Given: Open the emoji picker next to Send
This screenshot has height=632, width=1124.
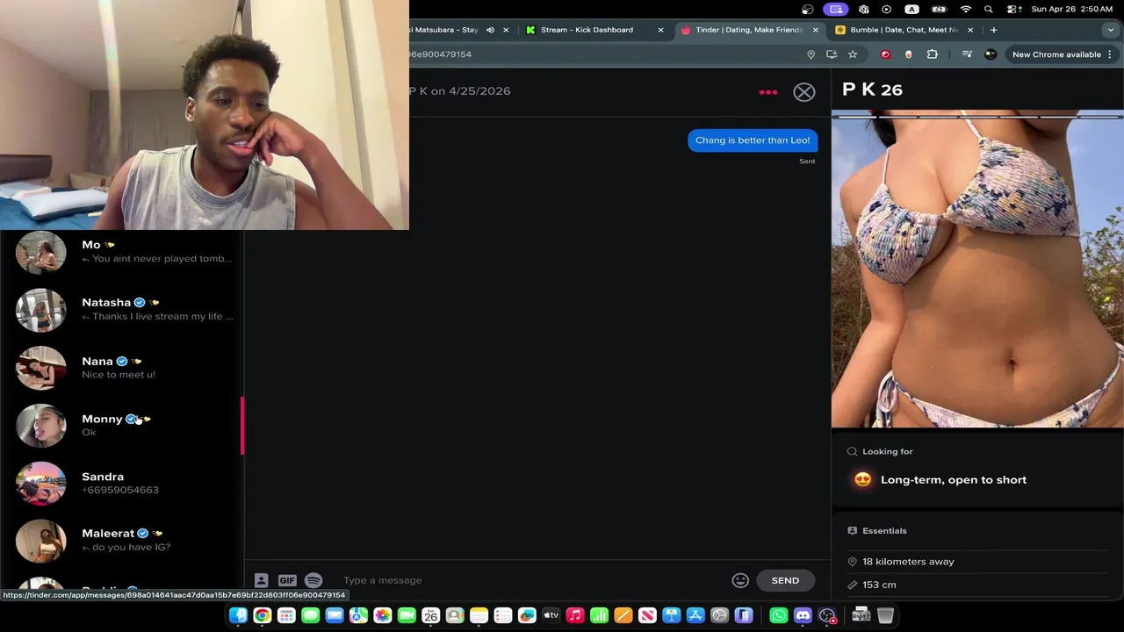Looking at the screenshot, I should pos(740,580).
